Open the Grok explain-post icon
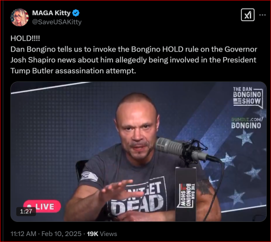The height and width of the screenshot is (242, 271). click(248, 15)
